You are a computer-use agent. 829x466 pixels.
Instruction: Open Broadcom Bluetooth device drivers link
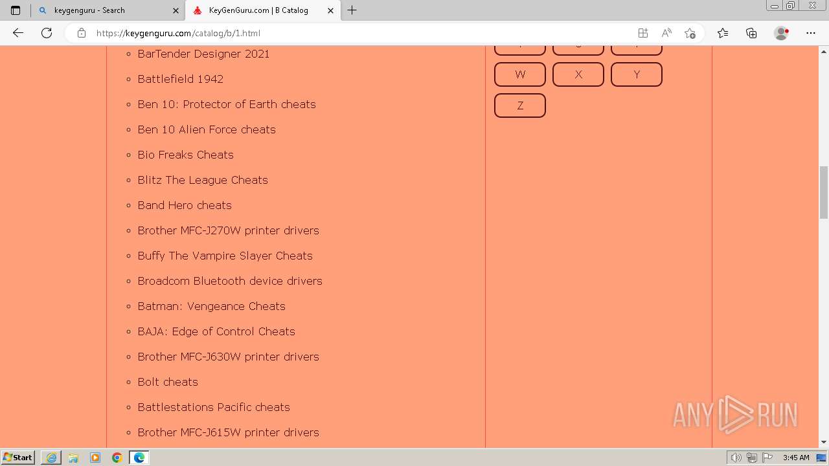[230, 281]
